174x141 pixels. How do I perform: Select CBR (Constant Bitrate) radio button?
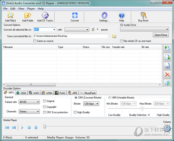76,98
